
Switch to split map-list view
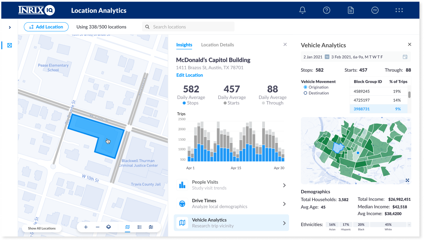click(x=151, y=227)
